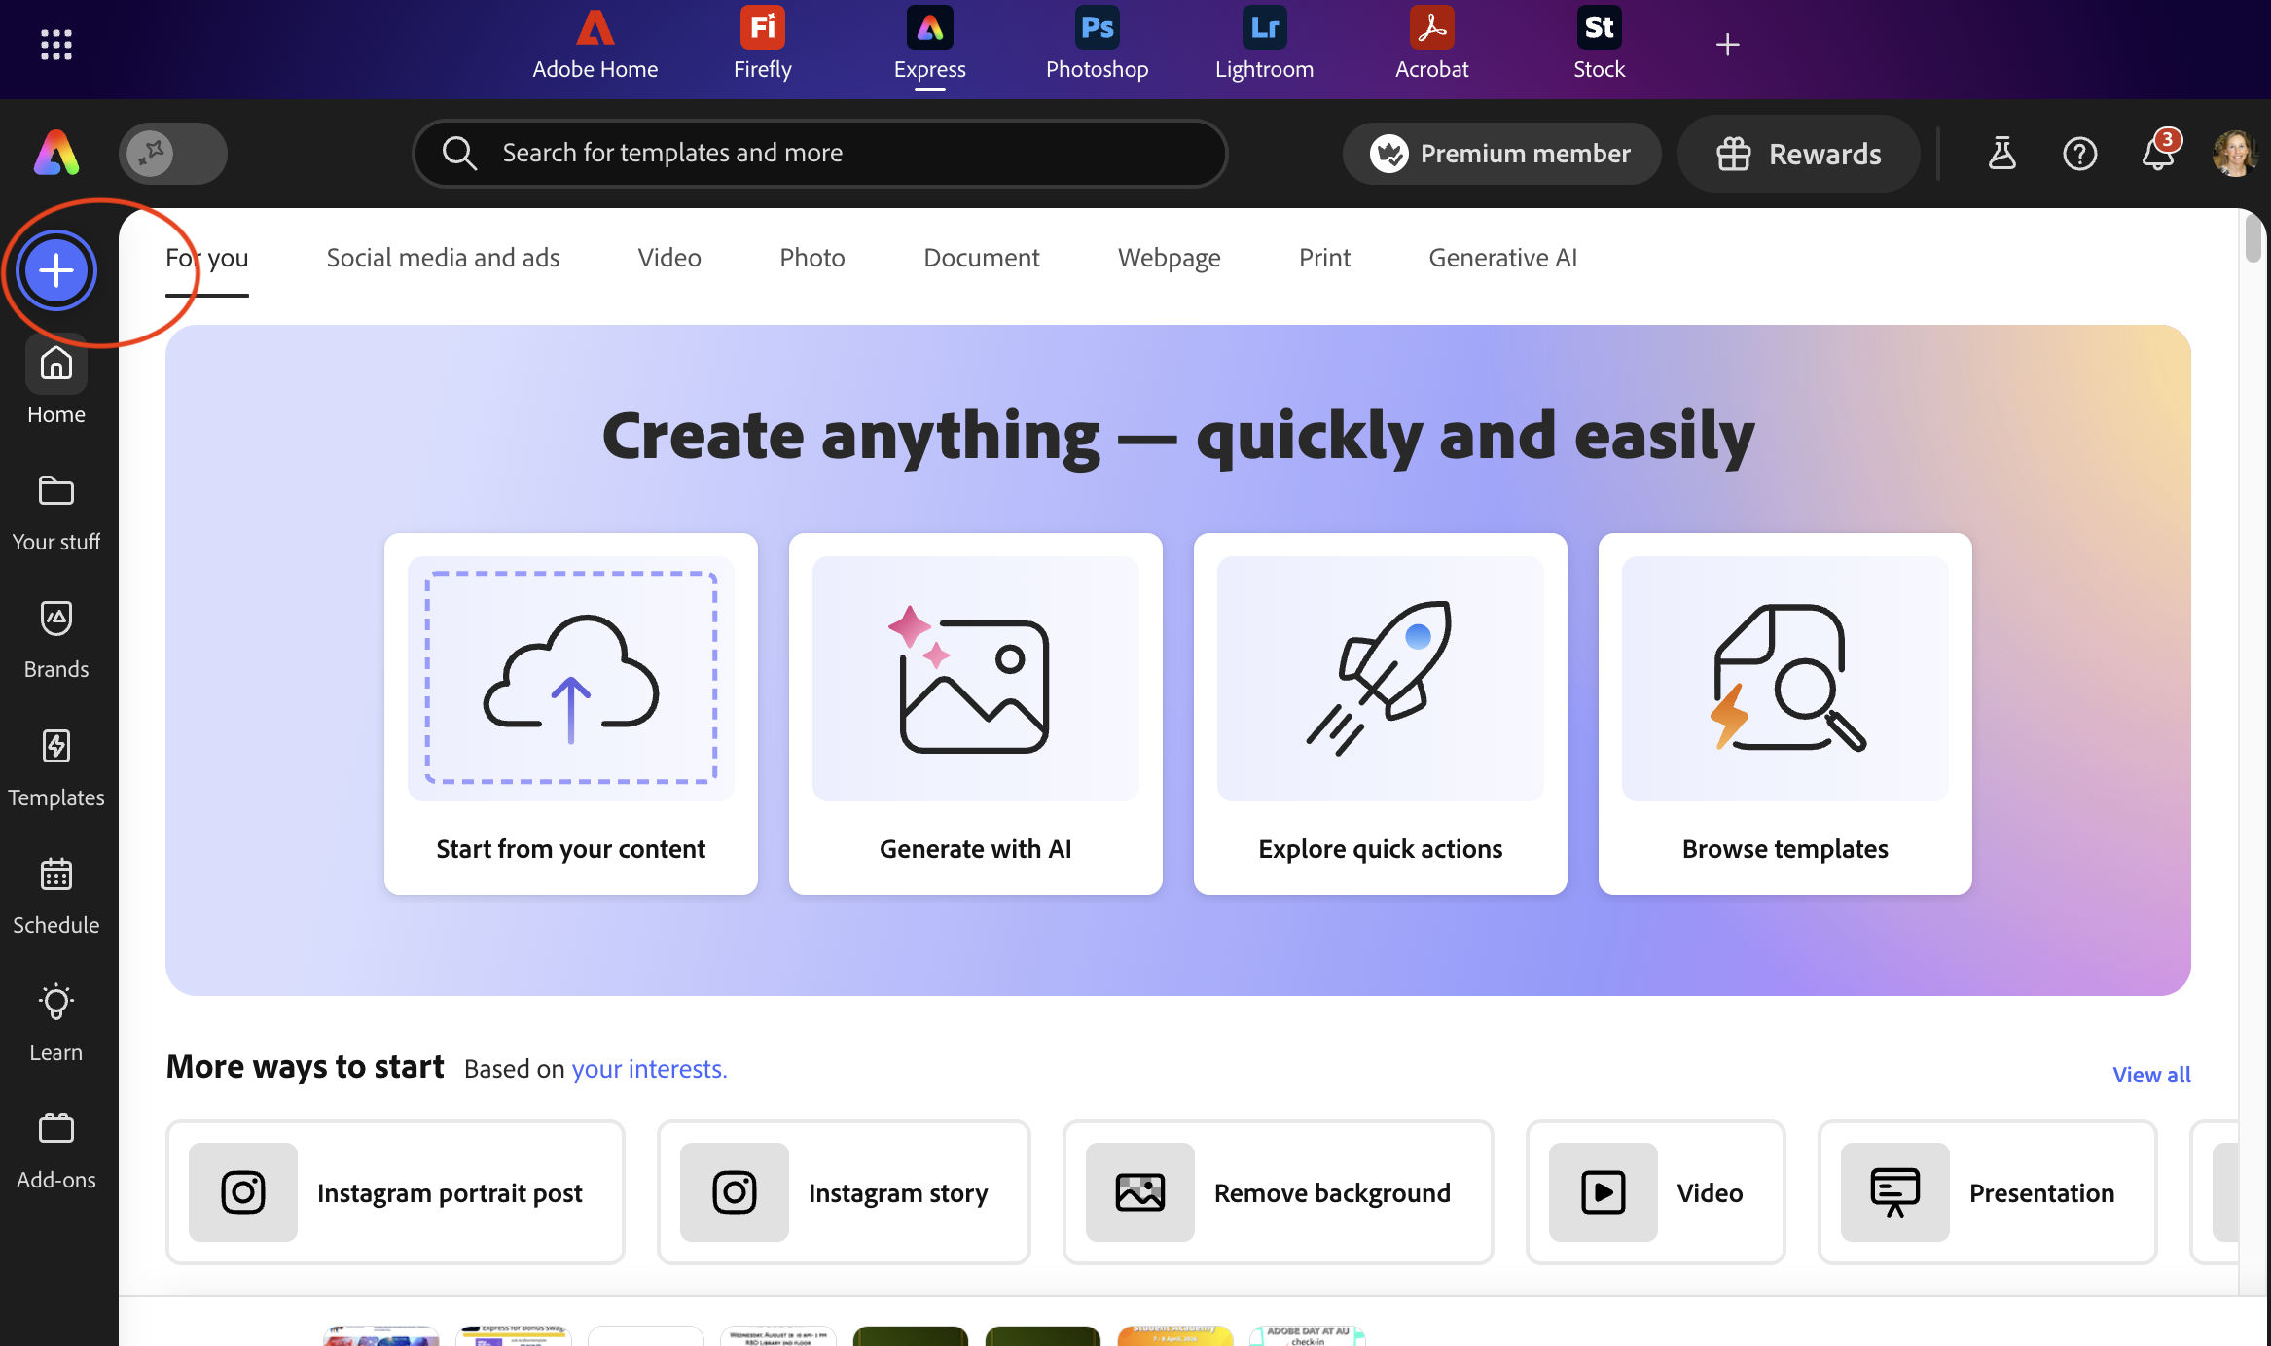
Task: Click the search for templates field
Action: pyautogui.click(x=819, y=153)
